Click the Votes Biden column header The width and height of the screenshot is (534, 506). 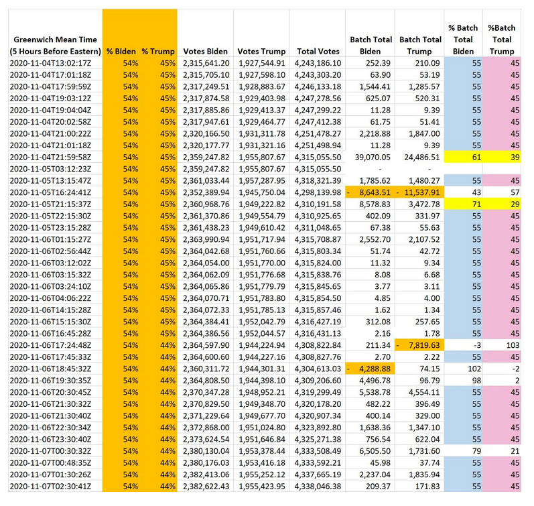(205, 52)
